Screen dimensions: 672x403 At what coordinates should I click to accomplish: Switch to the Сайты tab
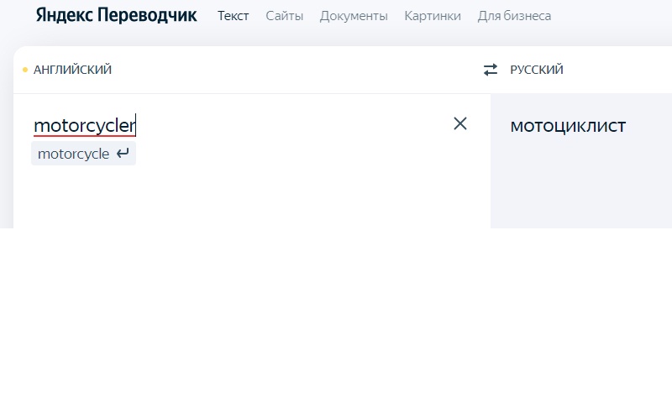coord(285,16)
